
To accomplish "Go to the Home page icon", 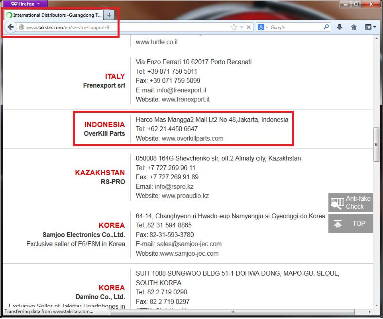I will click(x=354, y=27).
